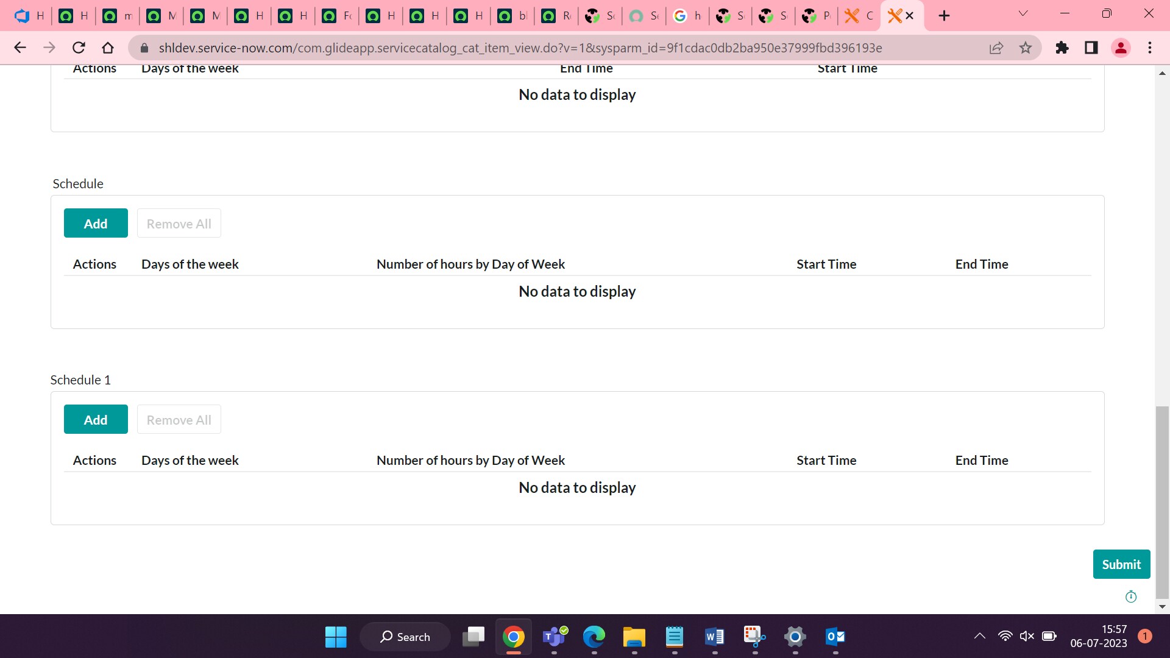Click Add under the Schedule section
The image size is (1170, 658).
tap(96, 223)
